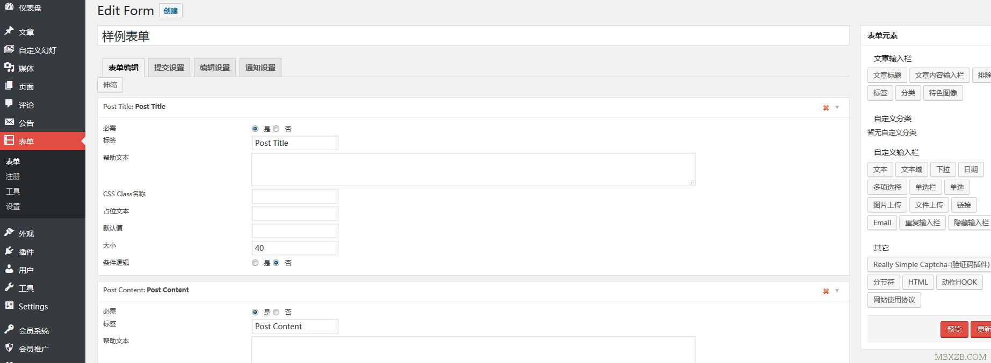Click the 创建 button next to Edit Form
991x363 pixels.
click(170, 10)
